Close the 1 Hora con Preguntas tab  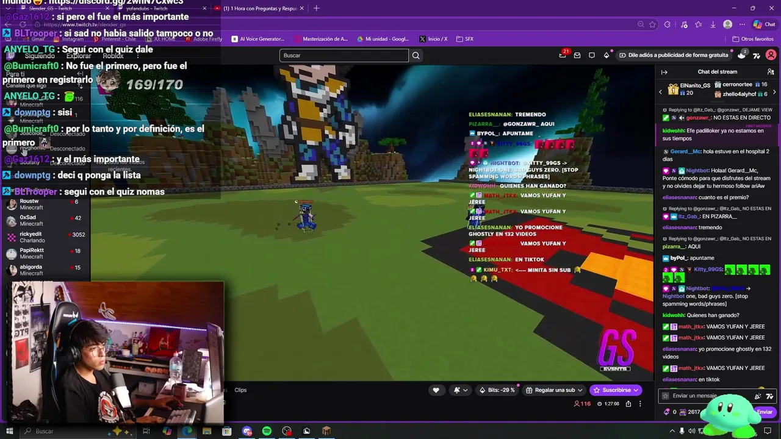pyautogui.click(x=301, y=9)
